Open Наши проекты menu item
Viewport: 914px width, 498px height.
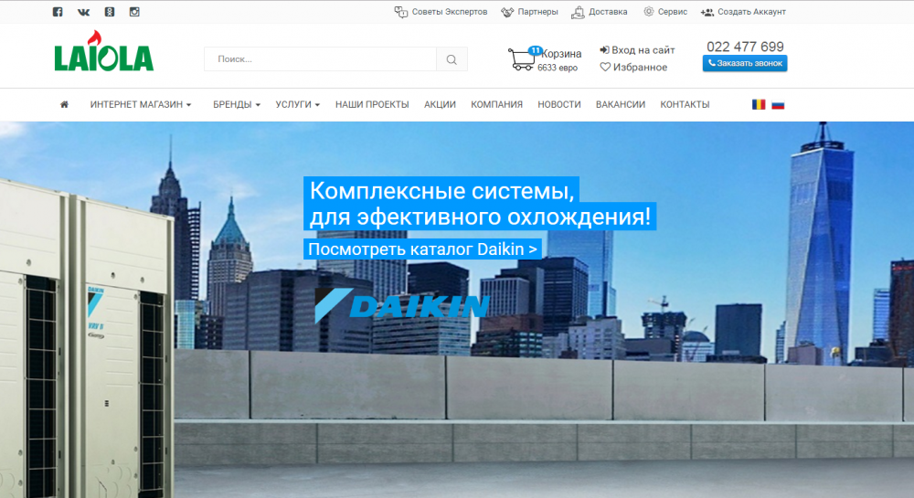372,104
